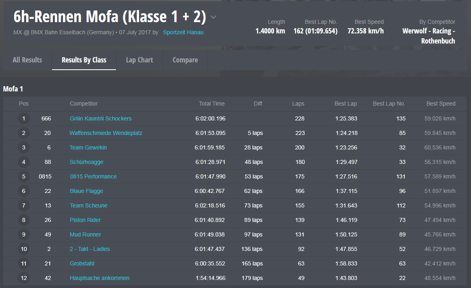Expand the race title dropdown chevron

tap(214, 17)
